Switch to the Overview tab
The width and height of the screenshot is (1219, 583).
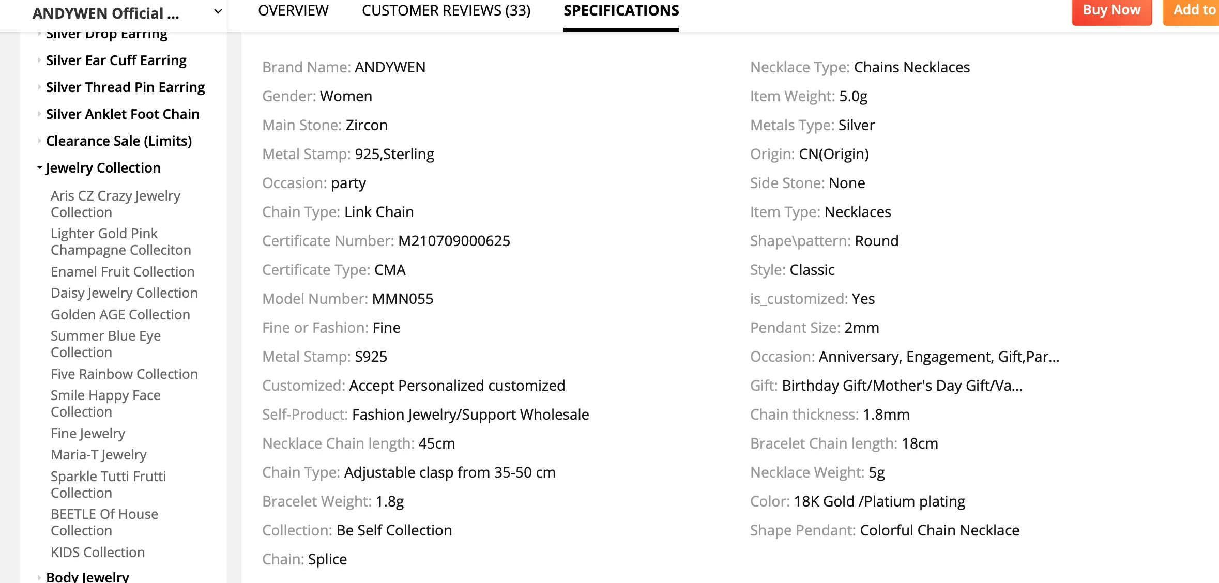[x=293, y=11]
